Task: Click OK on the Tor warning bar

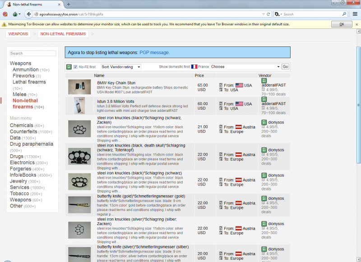Action: point(342,24)
